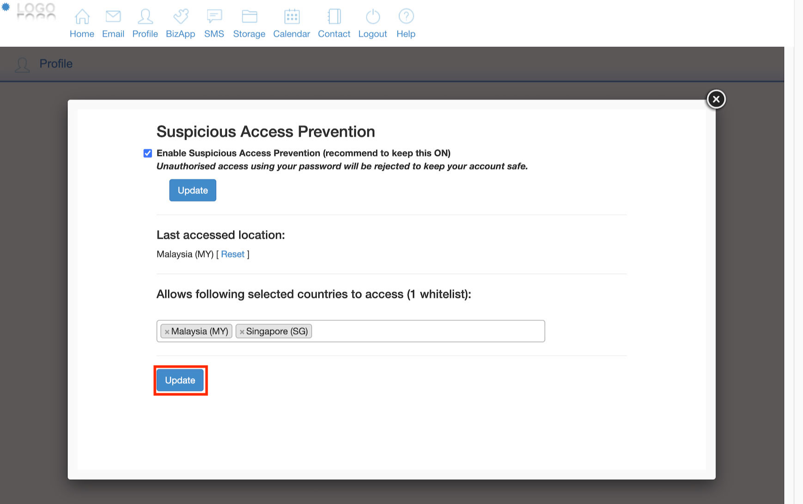
Task: Open the Contact address book icon
Action: coord(334,17)
